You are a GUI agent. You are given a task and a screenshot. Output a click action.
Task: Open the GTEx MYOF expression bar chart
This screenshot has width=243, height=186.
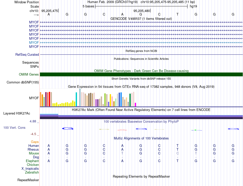(88, 97)
